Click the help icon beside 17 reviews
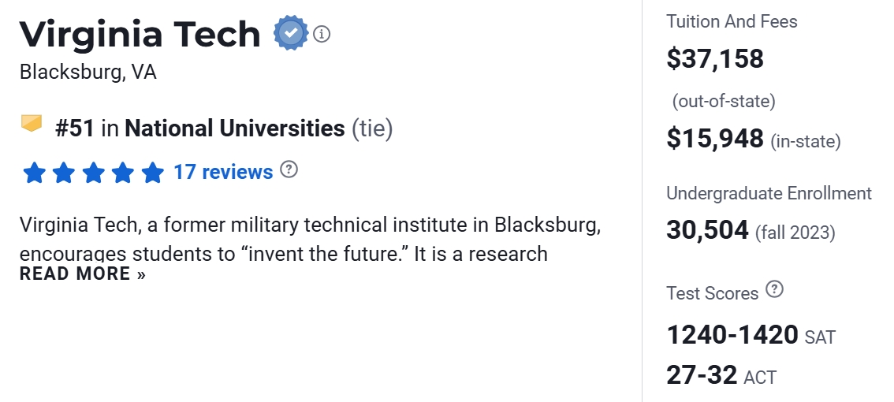Image resolution: width=894 pixels, height=402 pixels. tap(289, 169)
